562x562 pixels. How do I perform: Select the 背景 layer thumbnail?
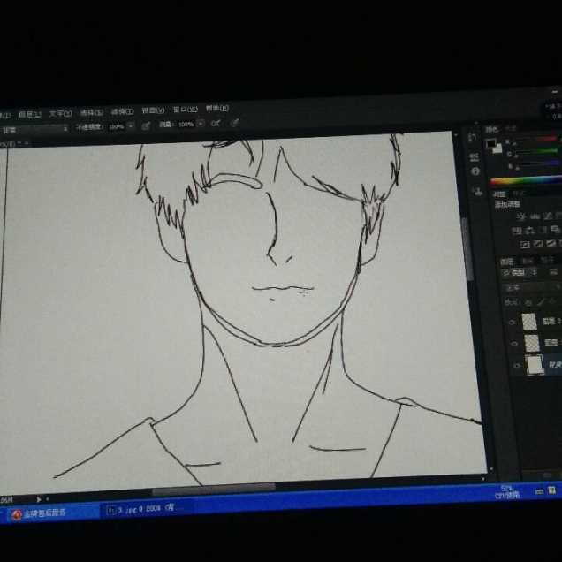click(x=535, y=365)
